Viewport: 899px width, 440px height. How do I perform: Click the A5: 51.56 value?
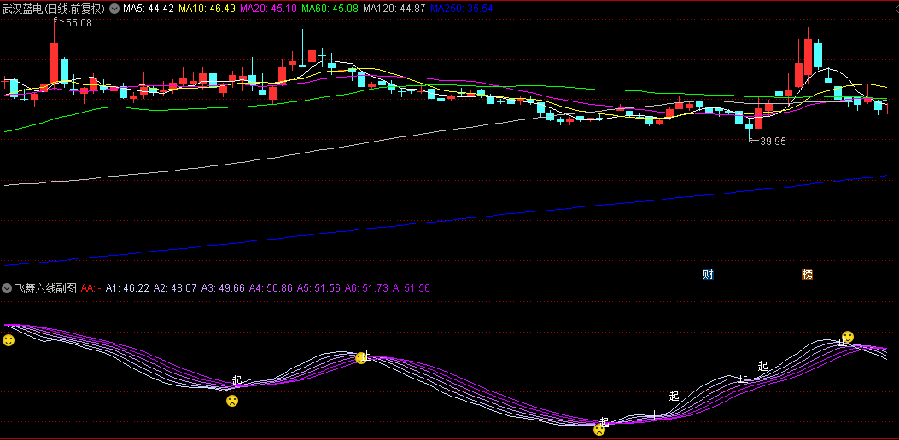(318, 288)
